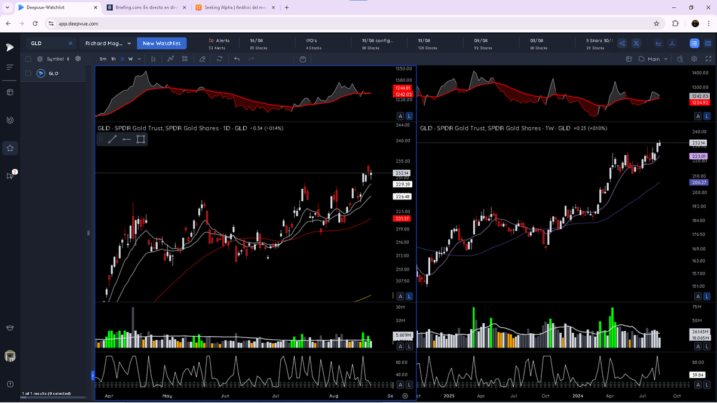The image size is (717, 403).
Task: Clear the GLD search with the X
Action: click(x=70, y=44)
